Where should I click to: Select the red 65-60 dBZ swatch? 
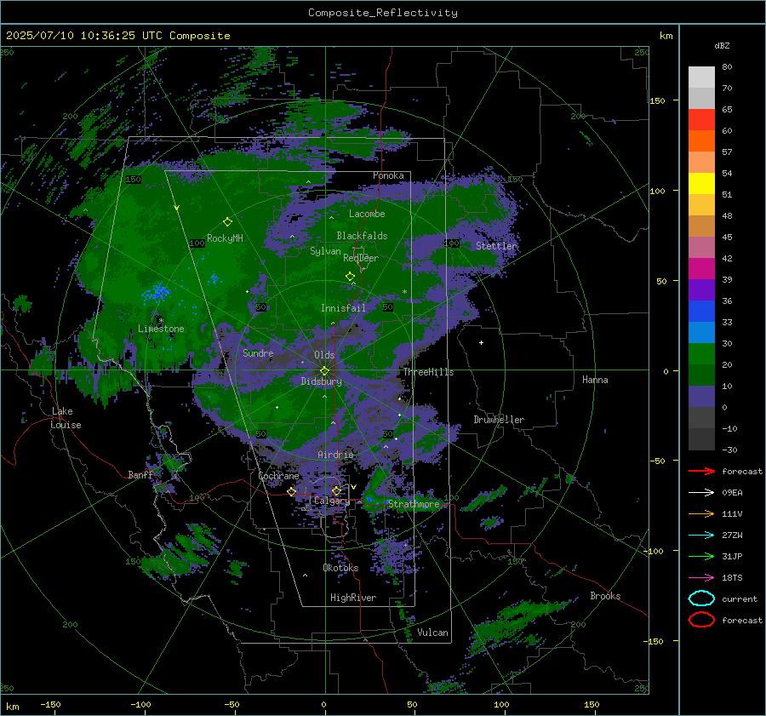701,120
